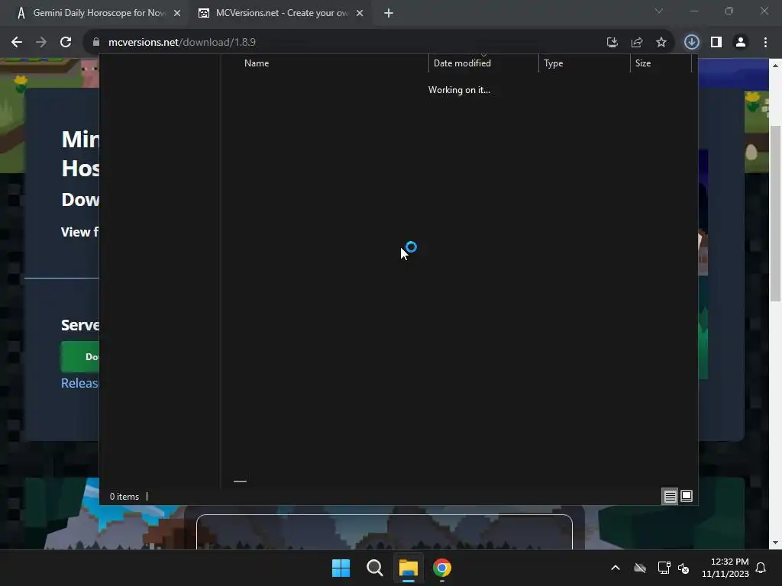Click the green server download button
782x586 pixels.
[79, 357]
